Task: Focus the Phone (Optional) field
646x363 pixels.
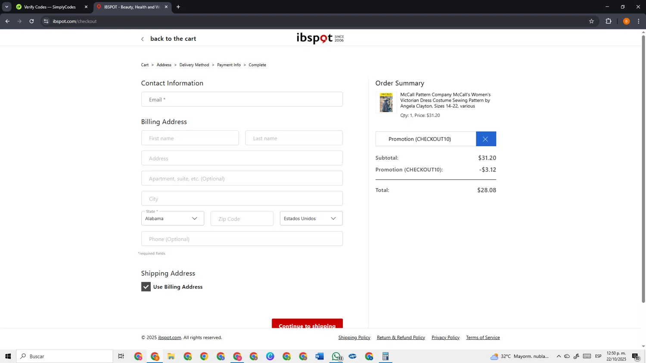Action: pyautogui.click(x=242, y=239)
